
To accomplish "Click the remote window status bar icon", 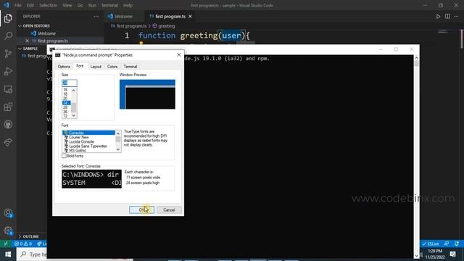I will [x=6, y=244].
